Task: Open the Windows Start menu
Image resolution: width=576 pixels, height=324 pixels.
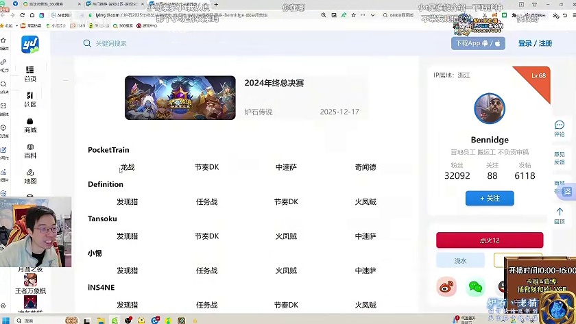Action: [5, 321]
